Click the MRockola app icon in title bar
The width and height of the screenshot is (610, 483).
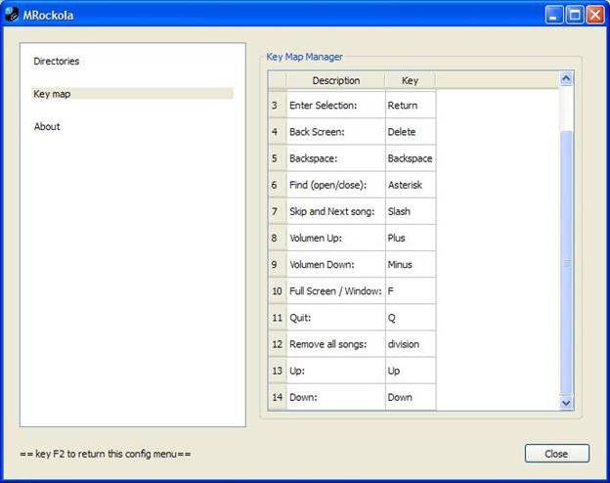tap(12, 15)
